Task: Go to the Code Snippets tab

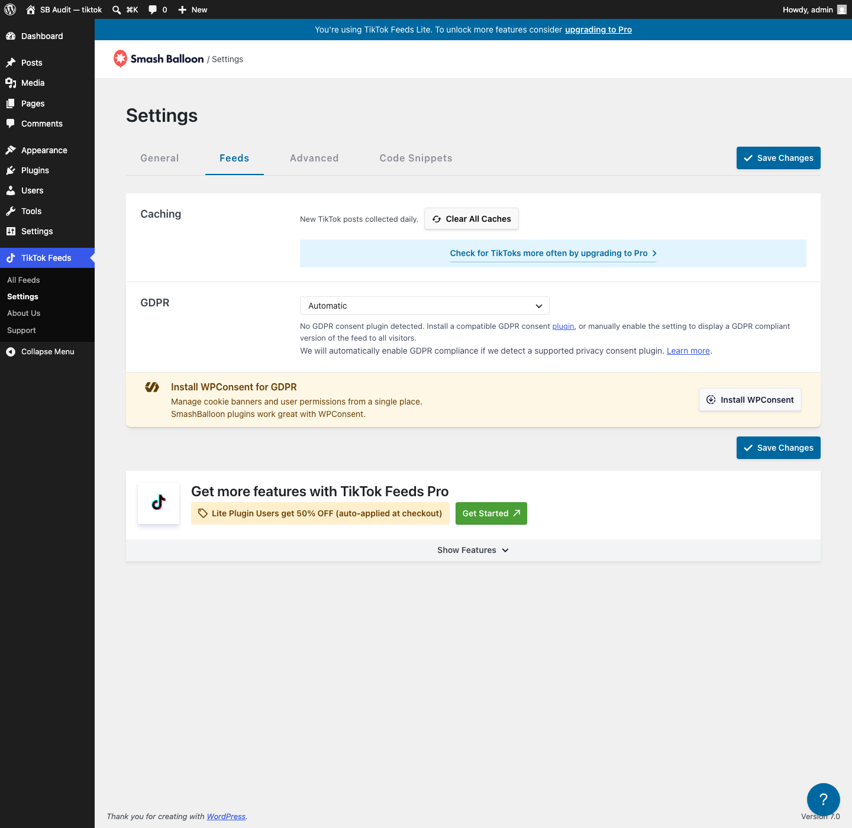Action: coord(416,158)
